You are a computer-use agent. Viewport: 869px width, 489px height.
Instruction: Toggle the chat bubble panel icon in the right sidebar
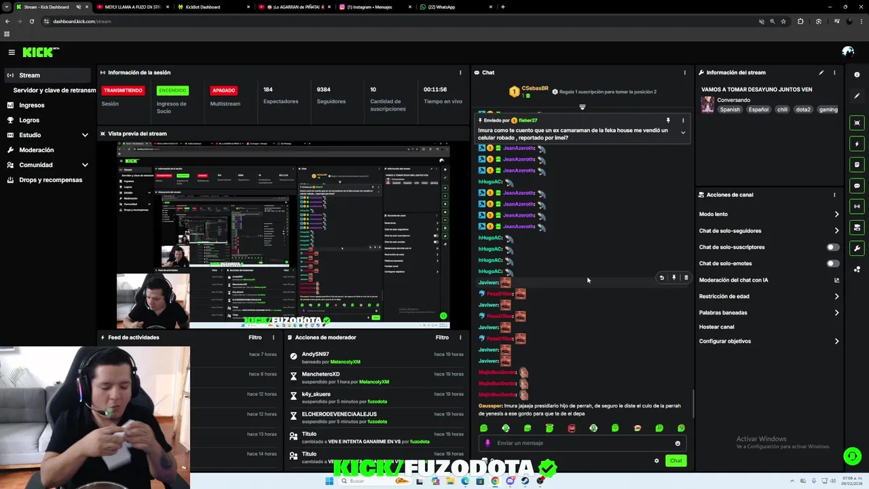(x=857, y=185)
